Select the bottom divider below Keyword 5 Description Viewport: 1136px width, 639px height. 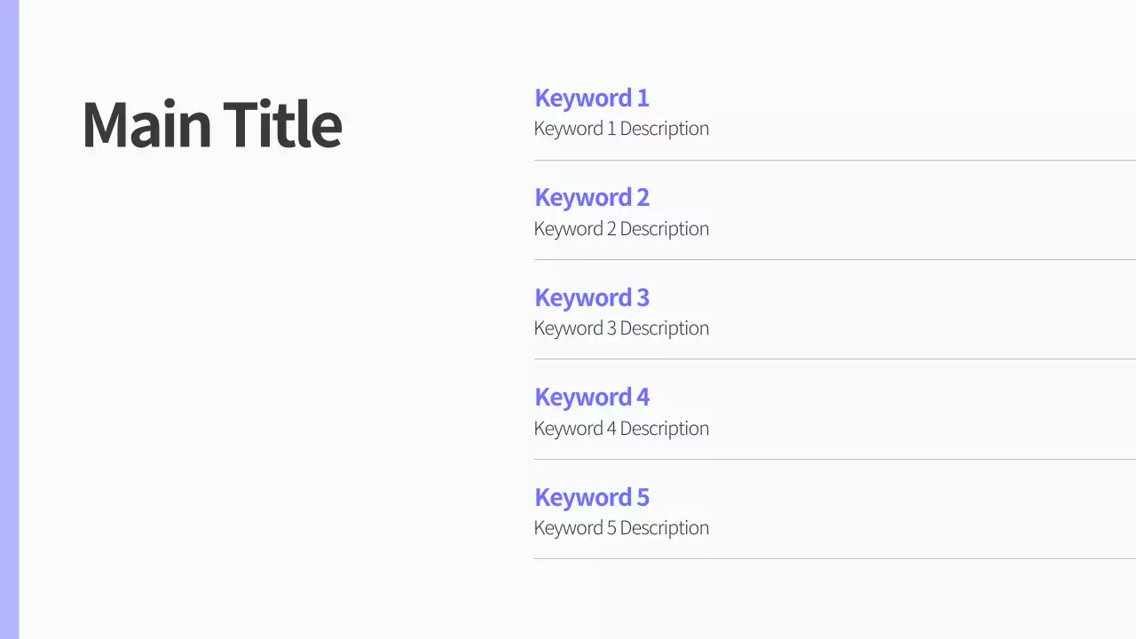click(x=834, y=559)
